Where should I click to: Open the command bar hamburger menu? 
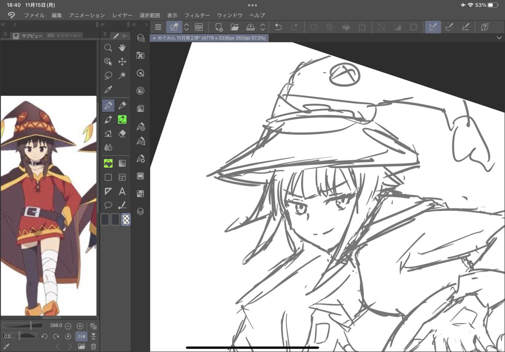pos(158,27)
